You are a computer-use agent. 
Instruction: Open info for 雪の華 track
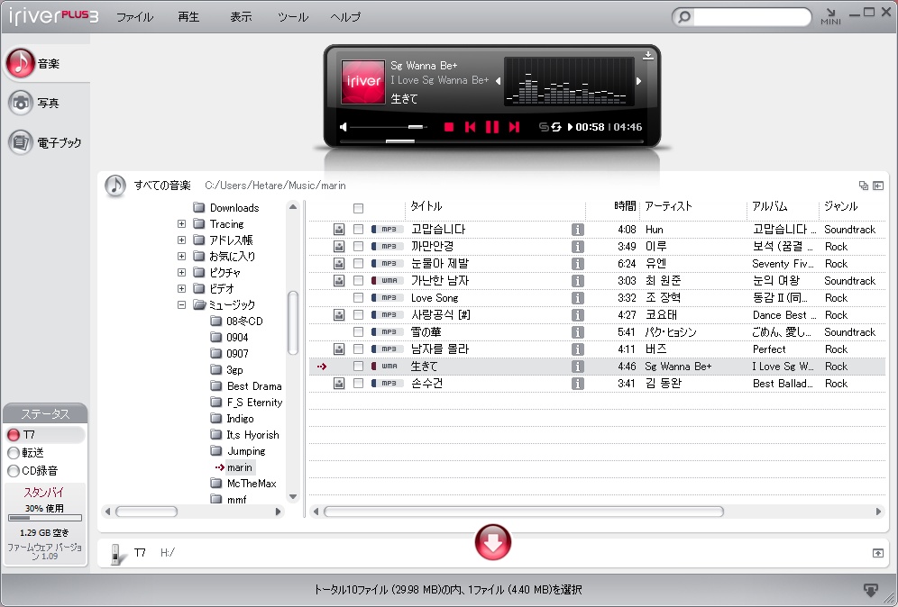coord(578,332)
